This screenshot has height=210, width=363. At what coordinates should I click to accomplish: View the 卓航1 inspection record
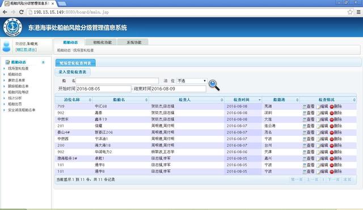coord(309,158)
